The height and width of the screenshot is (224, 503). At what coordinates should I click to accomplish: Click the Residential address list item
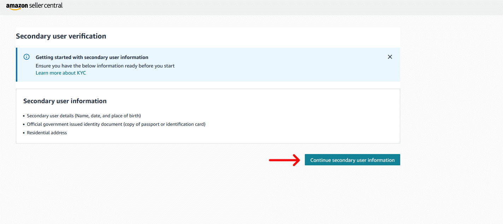click(x=47, y=133)
